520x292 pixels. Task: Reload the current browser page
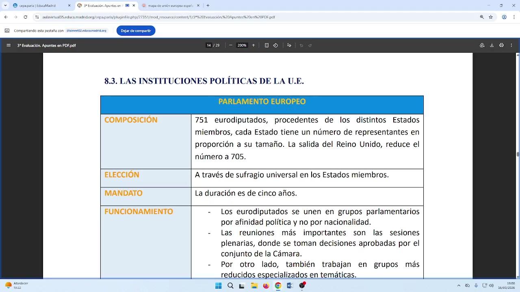[x=25, y=17]
